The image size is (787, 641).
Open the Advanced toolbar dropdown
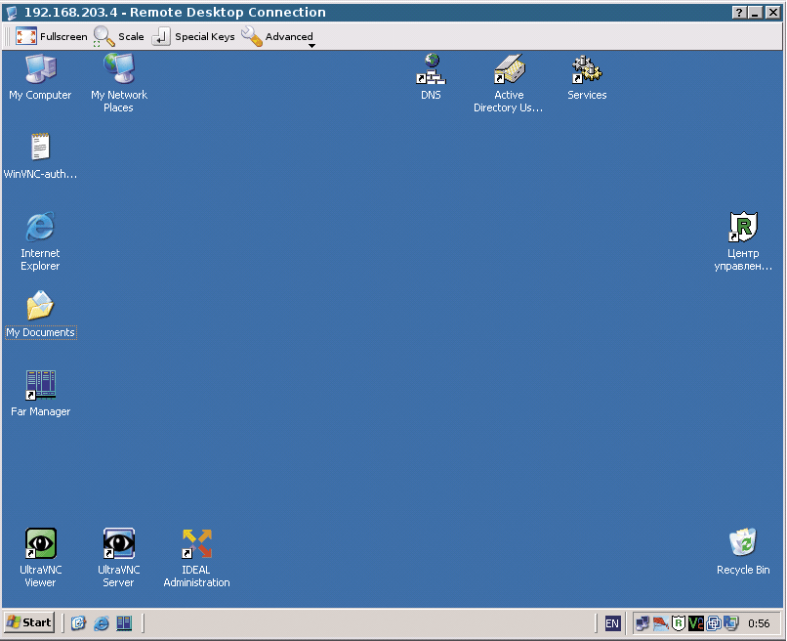click(278, 37)
